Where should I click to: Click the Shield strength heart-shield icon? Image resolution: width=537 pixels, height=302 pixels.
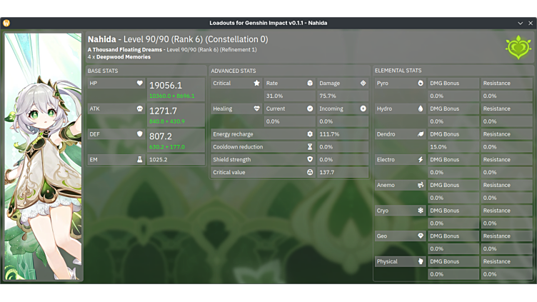310,160
